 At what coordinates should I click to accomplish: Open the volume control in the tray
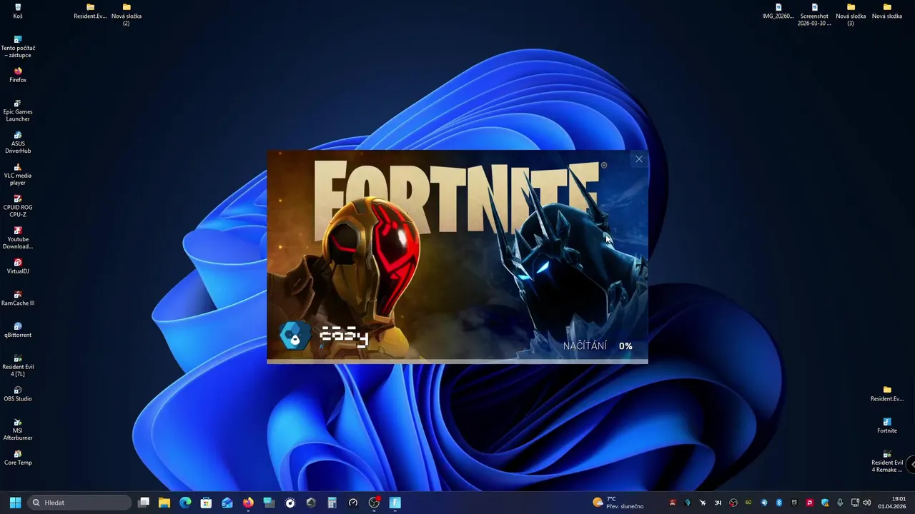pos(867,503)
